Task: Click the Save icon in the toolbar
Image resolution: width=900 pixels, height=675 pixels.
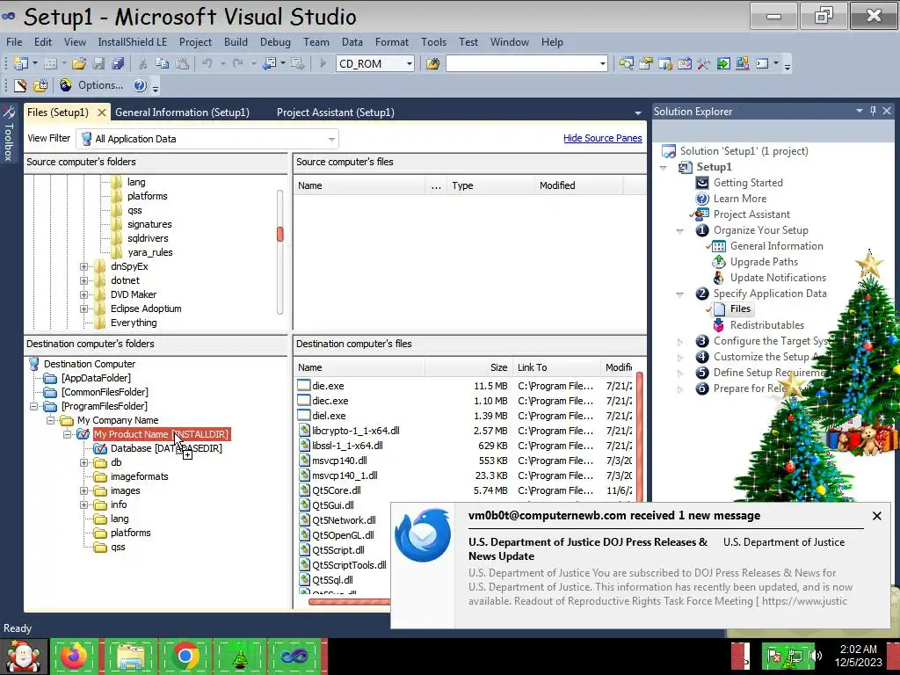Action: 98,63
